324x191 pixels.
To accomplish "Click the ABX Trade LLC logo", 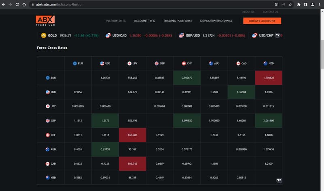I will pos(45,21).
